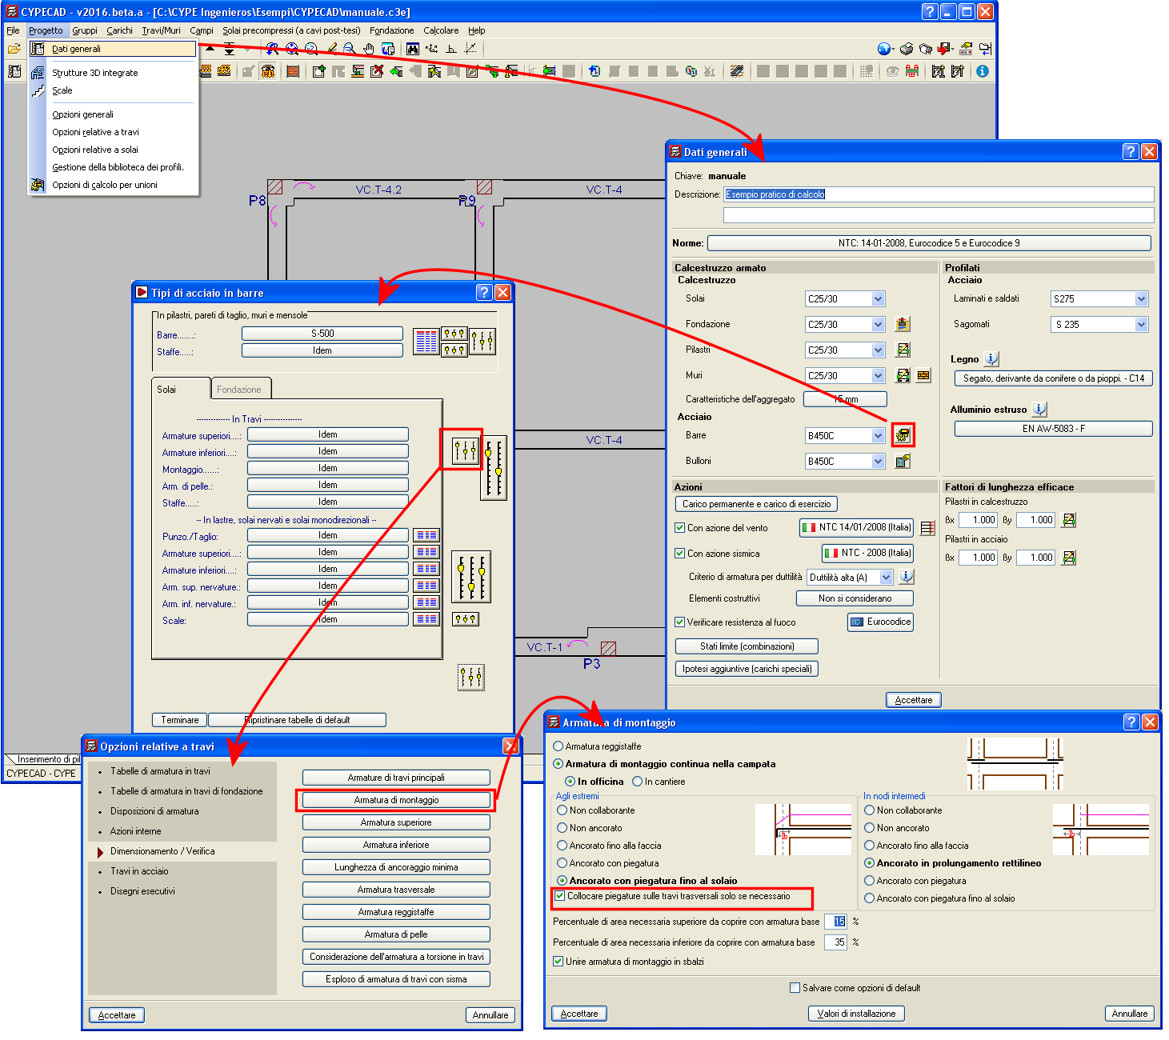Select Armatura reggistaffe radio option
The image size is (1169, 1040).
(x=558, y=746)
